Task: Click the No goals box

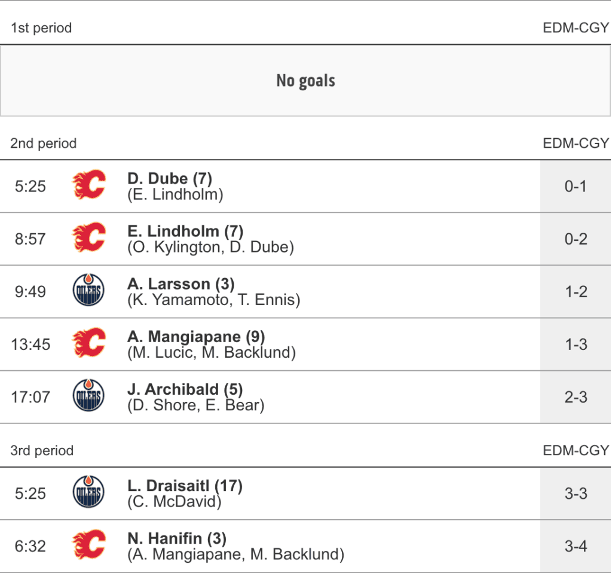Action: pos(305,81)
